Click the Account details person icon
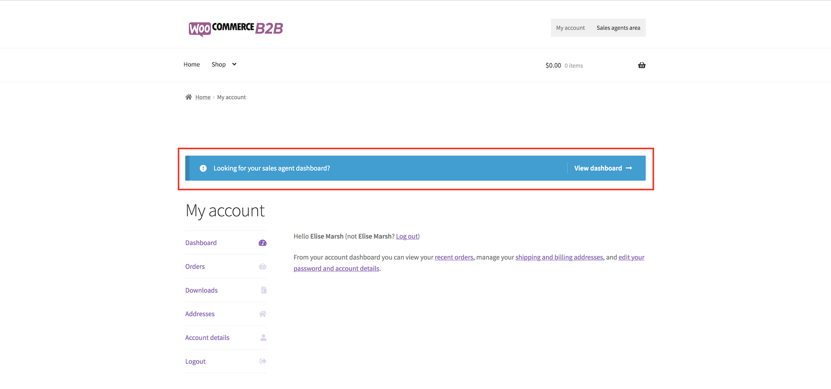This screenshot has height=389, width=831. click(263, 338)
